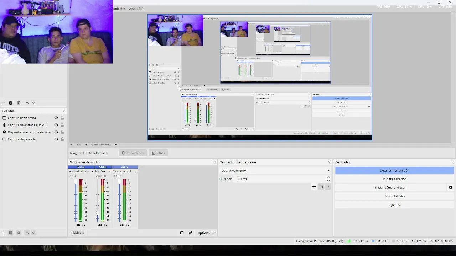The height and width of the screenshot is (256, 456).
Task: Remove the source using the trash below the Fuentes list
Action: (11, 233)
